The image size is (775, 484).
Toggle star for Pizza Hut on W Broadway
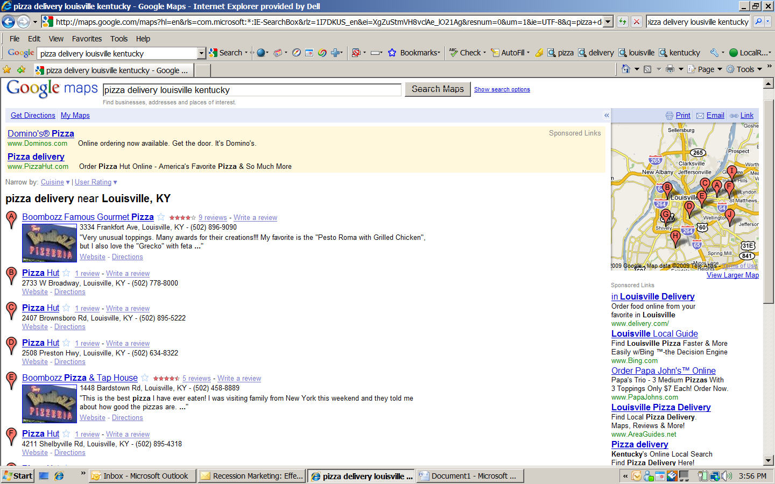pyautogui.click(x=66, y=273)
